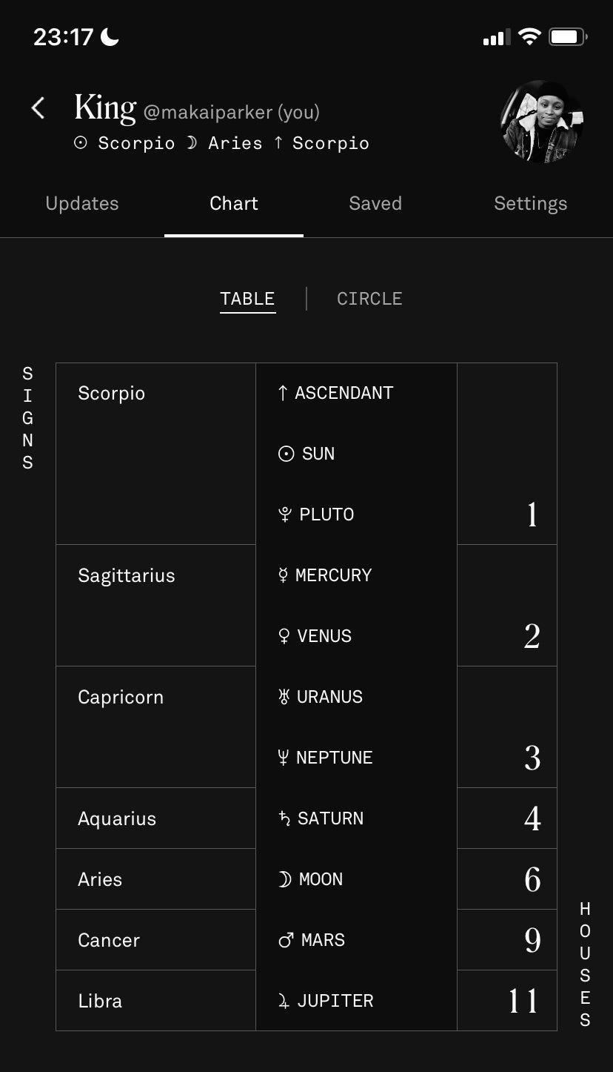Screen dimensions: 613x1072
Task: Tap the Mercury symbol icon
Action: coord(283,575)
